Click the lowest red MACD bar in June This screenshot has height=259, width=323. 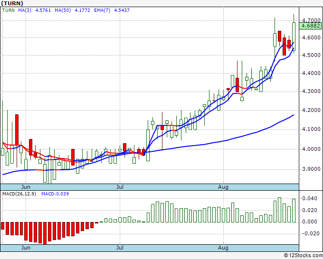pyautogui.click(x=45, y=233)
